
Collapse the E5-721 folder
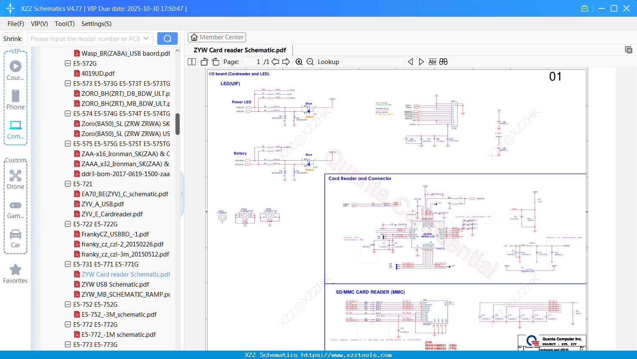point(68,184)
